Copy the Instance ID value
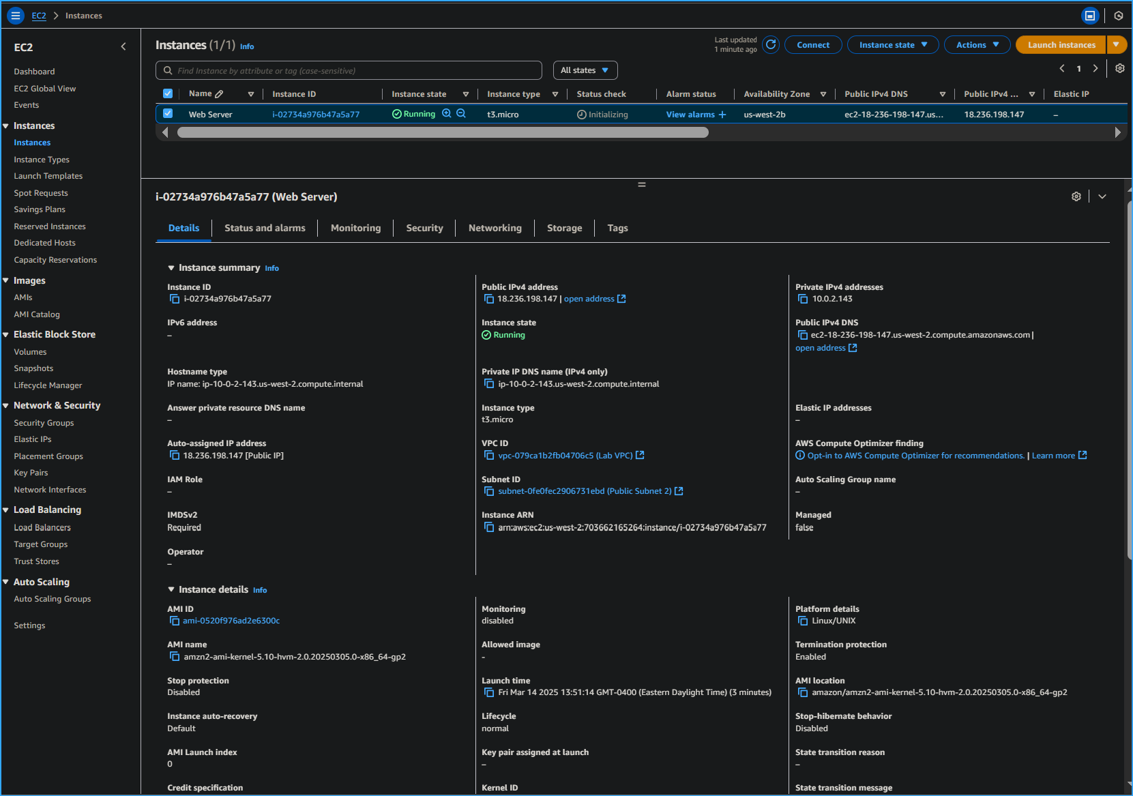 pyautogui.click(x=175, y=299)
